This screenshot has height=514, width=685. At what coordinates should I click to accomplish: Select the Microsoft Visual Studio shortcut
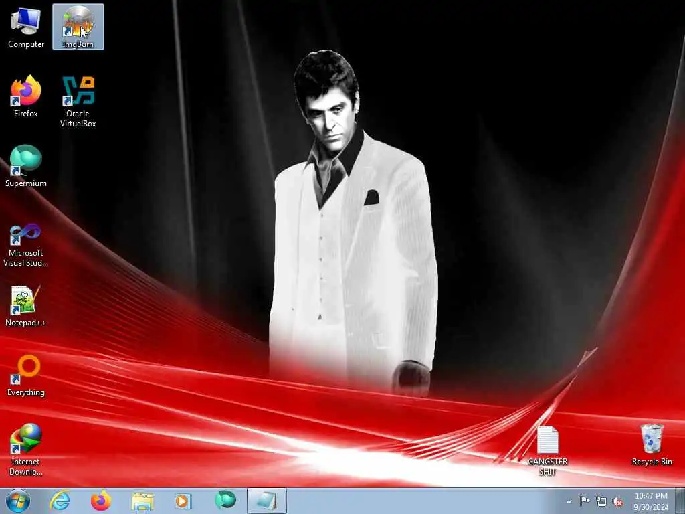26,245
